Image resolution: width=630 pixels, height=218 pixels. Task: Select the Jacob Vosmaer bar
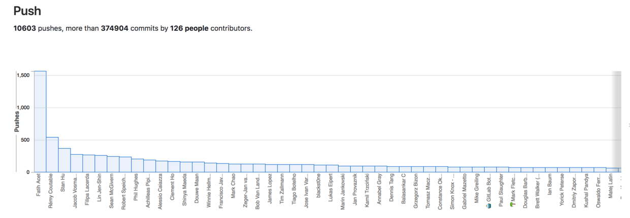pos(76,163)
